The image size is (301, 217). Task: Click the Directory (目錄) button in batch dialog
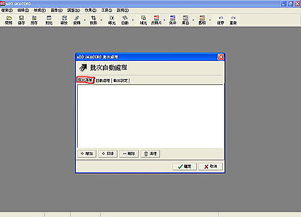point(108,154)
